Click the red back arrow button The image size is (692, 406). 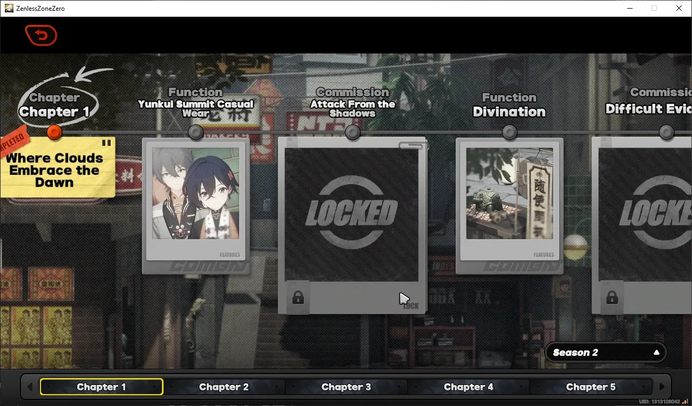pos(41,36)
